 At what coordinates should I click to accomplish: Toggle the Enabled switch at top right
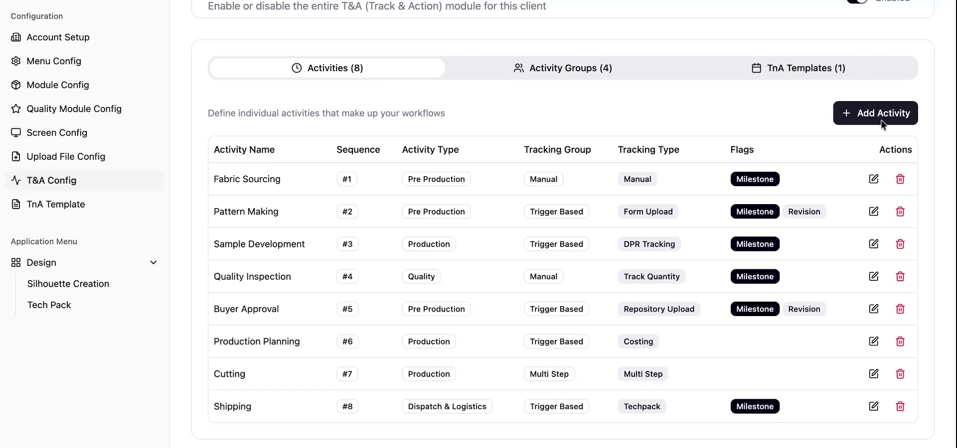(x=856, y=2)
